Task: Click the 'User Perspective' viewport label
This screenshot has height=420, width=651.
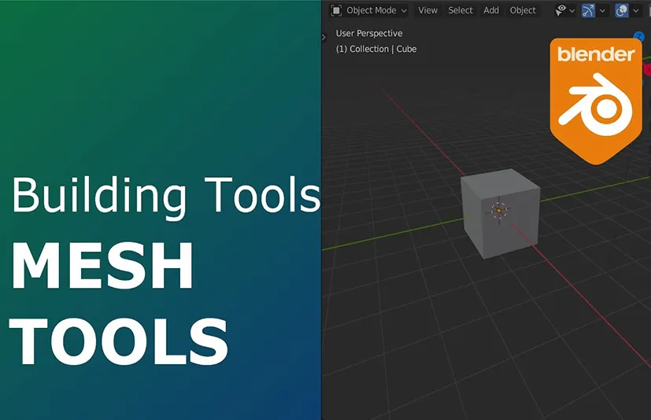Action: [369, 33]
